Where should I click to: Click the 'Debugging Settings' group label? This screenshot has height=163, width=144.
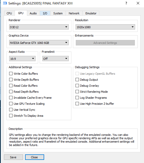pos(87,67)
